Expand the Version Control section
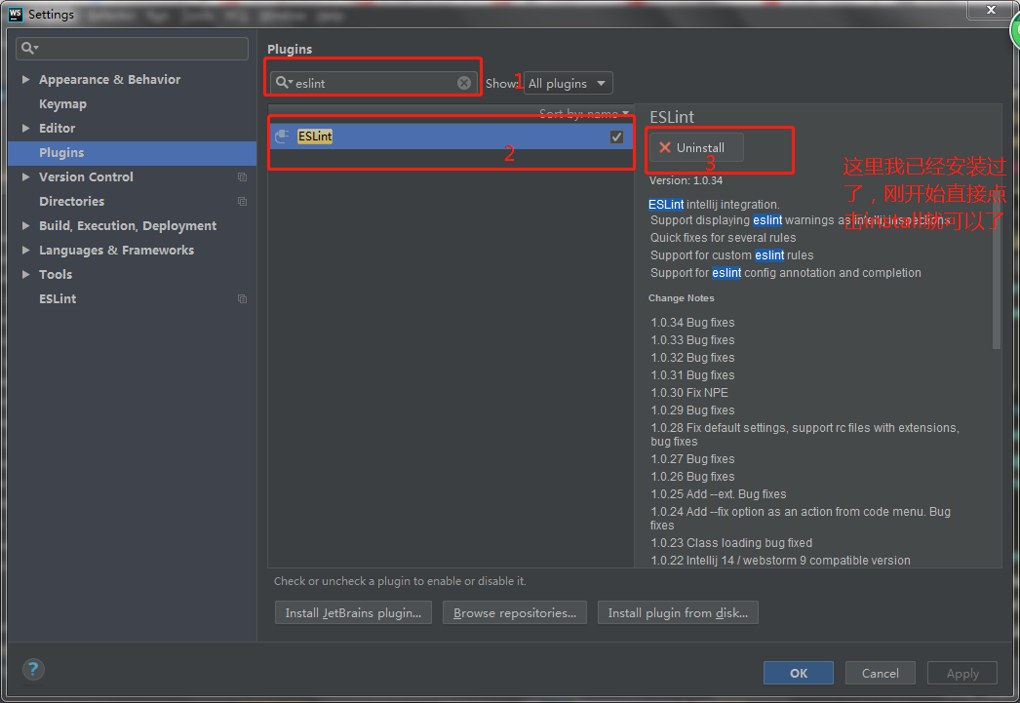Screen dimensions: 1020x703 [26, 176]
